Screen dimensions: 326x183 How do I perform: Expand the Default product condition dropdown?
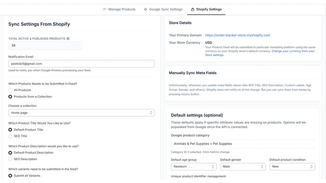292,167
